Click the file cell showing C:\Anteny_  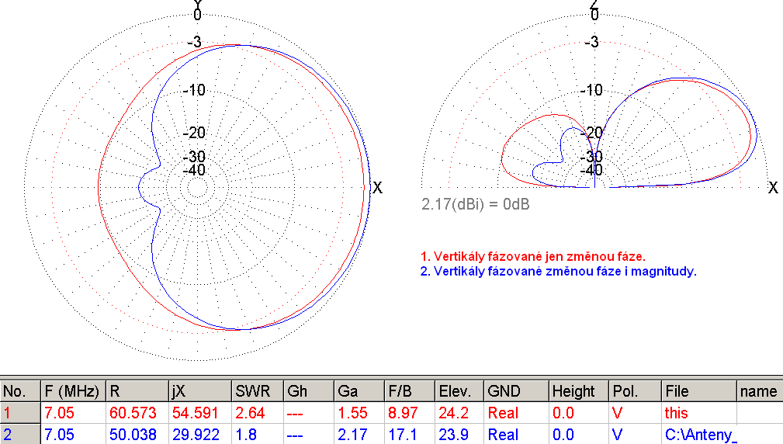[700, 435]
